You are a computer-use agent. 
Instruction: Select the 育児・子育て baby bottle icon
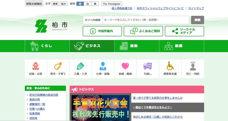coord(58,66)
